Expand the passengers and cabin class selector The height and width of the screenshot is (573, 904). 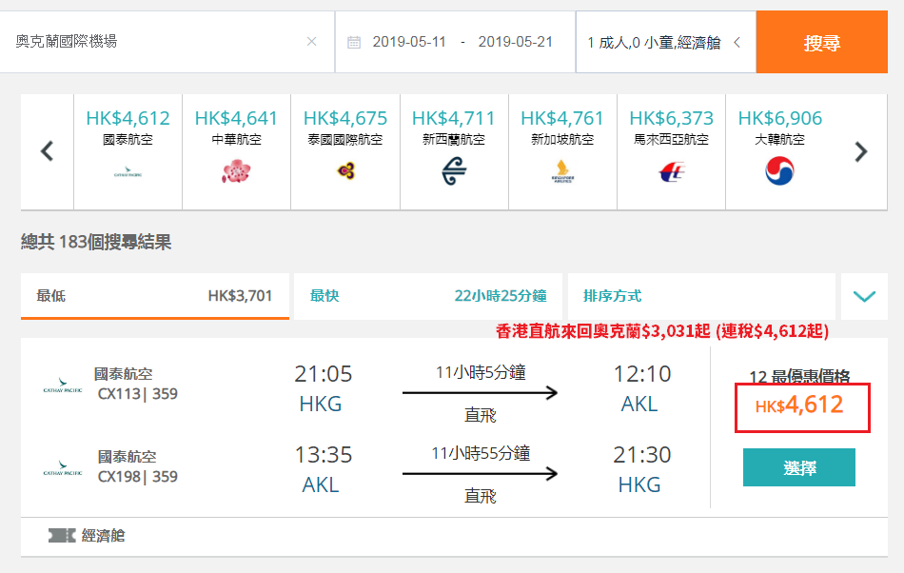point(665,42)
